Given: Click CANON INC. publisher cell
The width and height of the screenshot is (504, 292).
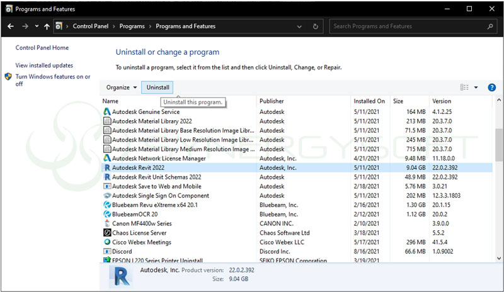Looking at the screenshot, I should tap(277, 223).
